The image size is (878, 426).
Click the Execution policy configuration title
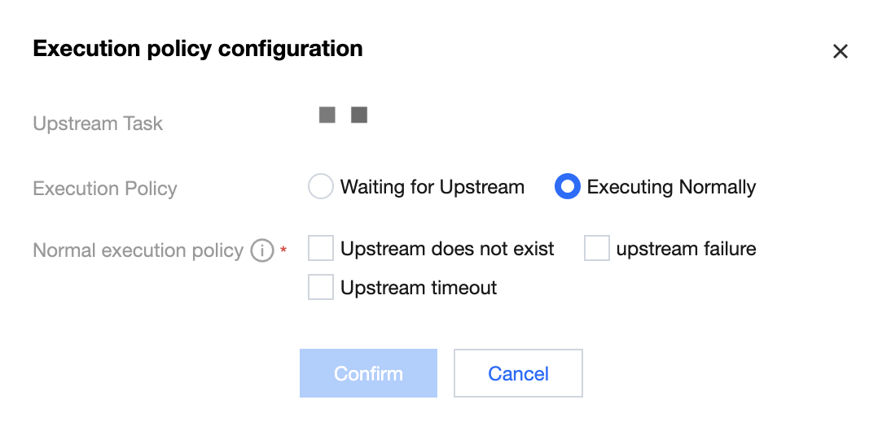198,49
